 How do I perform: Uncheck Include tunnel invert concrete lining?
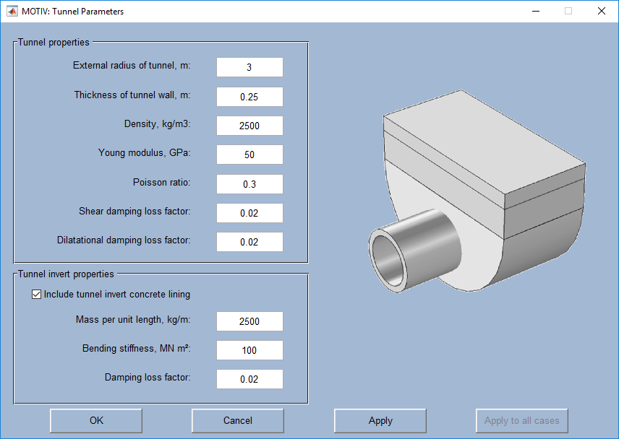(x=37, y=295)
